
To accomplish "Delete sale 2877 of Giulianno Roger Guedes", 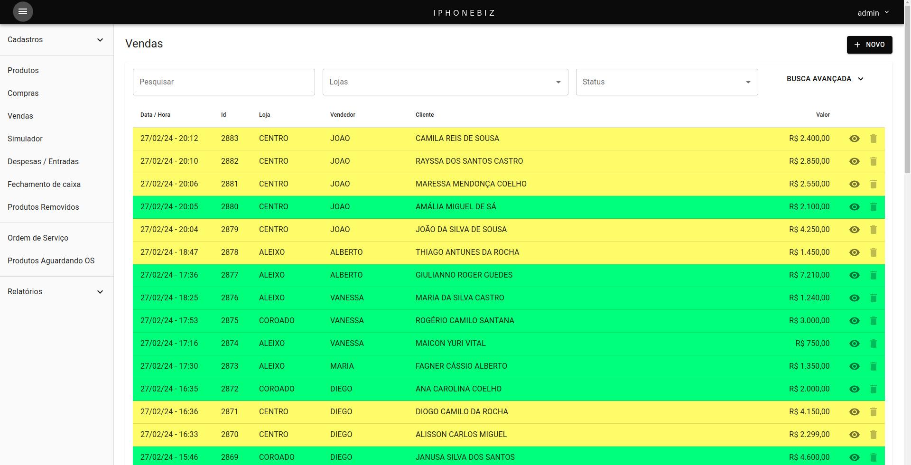I will pyautogui.click(x=873, y=275).
